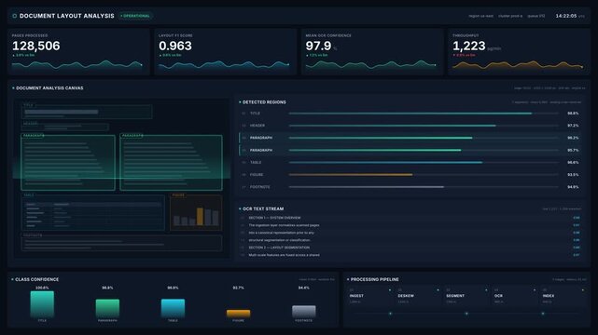Click the blue Table confidence bar

pyautogui.click(x=385, y=162)
